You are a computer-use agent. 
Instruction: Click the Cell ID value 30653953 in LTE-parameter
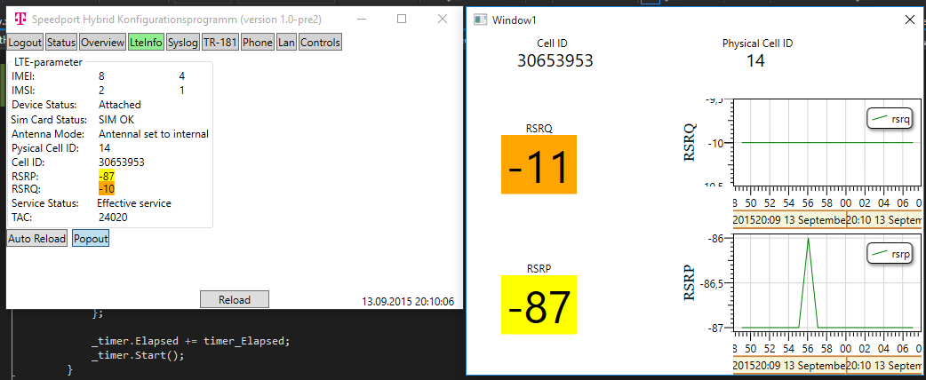click(122, 162)
